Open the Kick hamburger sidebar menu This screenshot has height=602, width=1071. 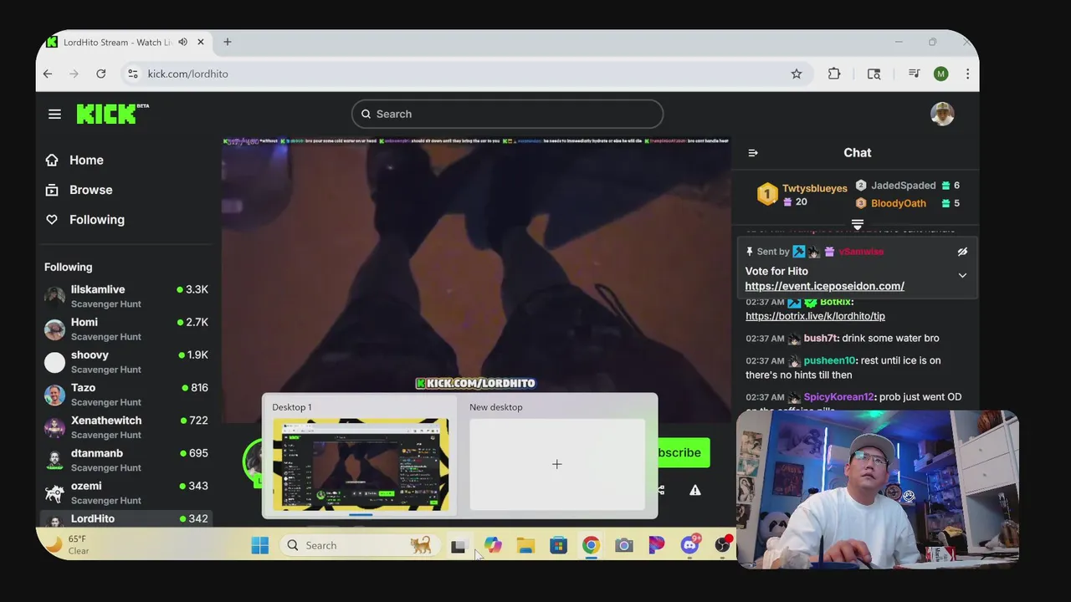click(x=54, y=114)
